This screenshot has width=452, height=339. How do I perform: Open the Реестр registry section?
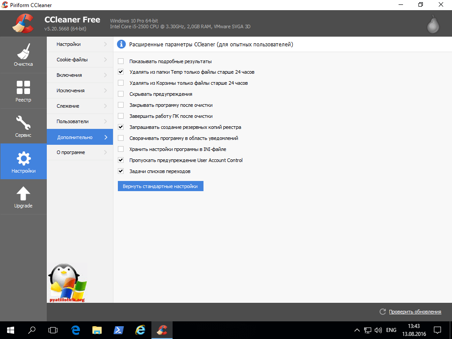[x=23, y=91]
